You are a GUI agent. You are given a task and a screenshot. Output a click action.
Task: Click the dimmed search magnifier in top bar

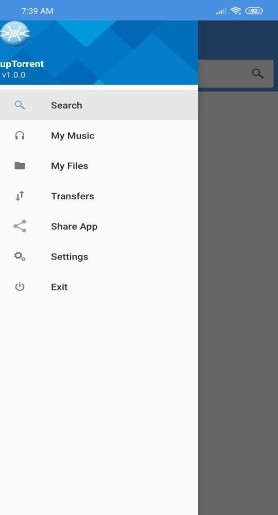click(257, 73)
